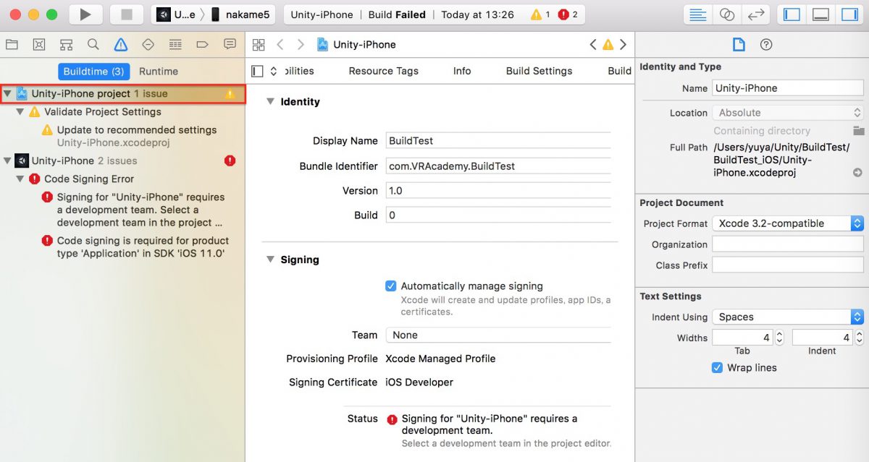Jump to next issue arrow
This screenshot has width=869, height=462.
click(x=623, y=45)
